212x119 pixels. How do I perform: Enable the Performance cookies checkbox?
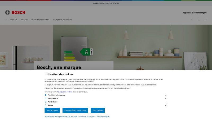pyautogui.click(x=45, y=98)
